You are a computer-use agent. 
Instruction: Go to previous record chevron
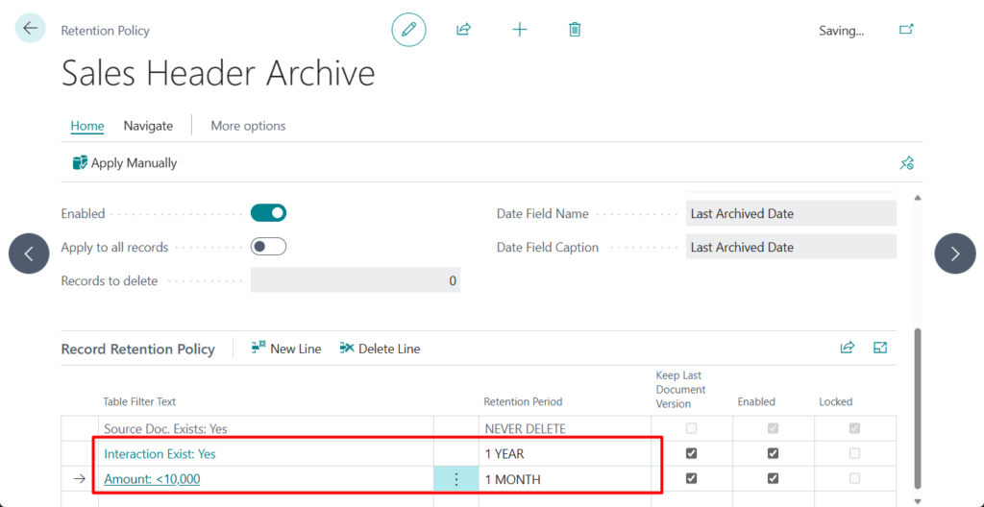point(29,253)
